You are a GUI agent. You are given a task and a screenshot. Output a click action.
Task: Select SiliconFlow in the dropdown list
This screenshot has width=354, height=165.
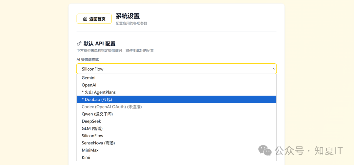(177, 136)
